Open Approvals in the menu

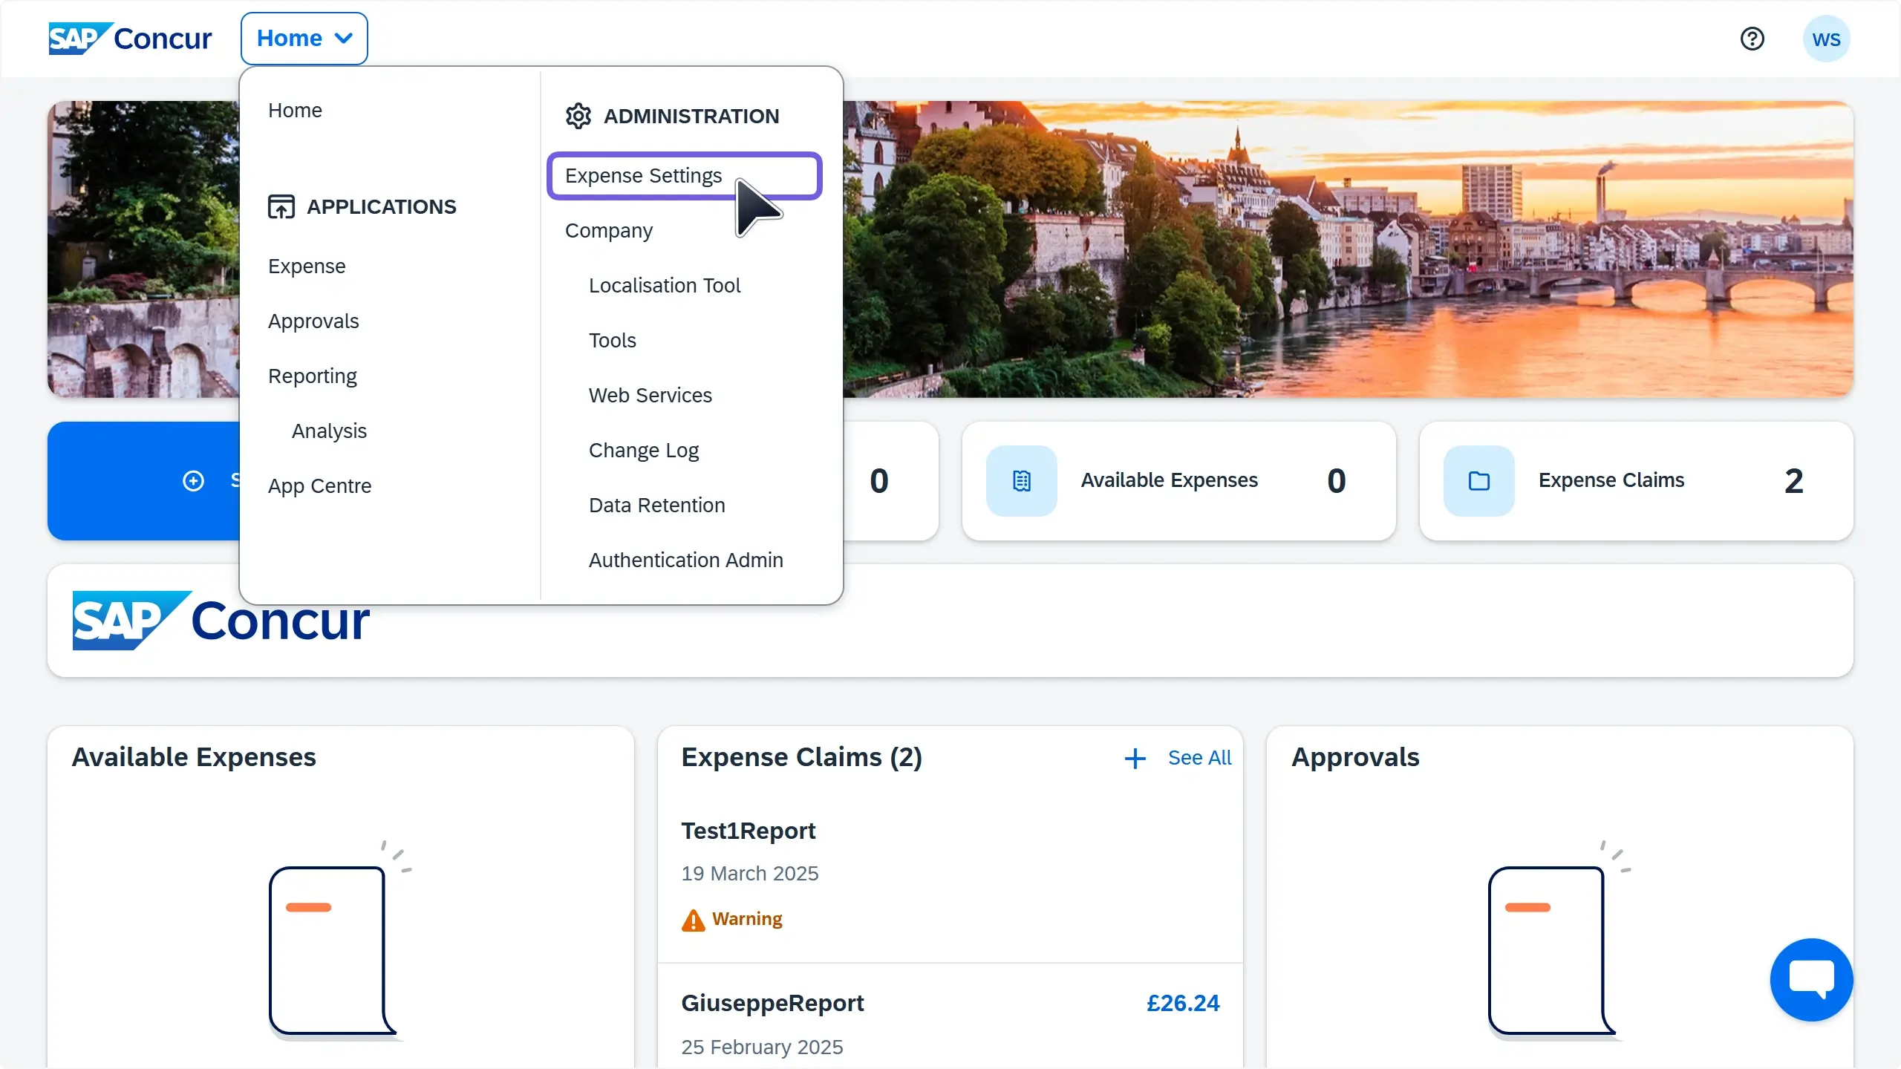coord(313,321)
